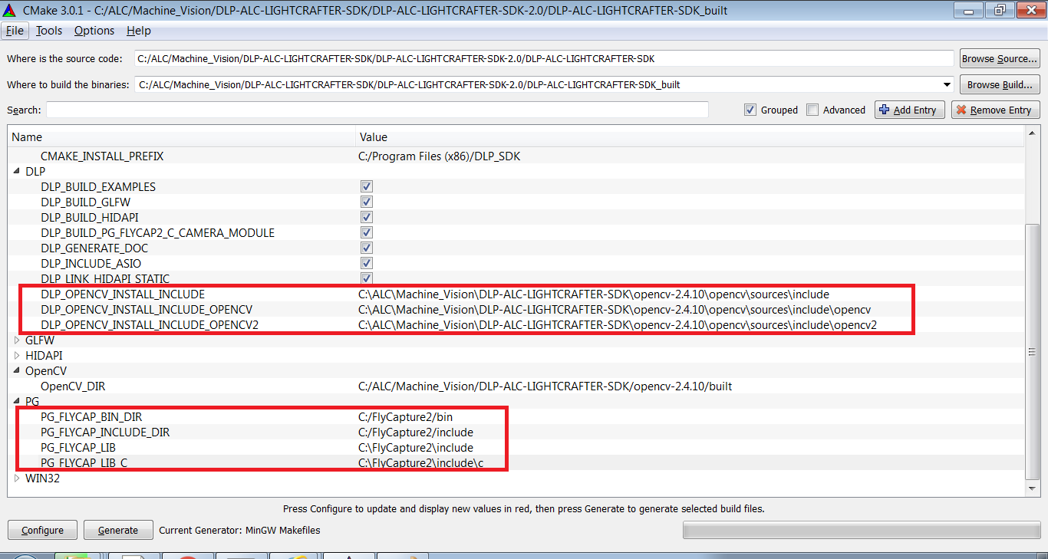The height and width of the screenshot is (559, 1048).
Task: Select the DLP_GENERATE_DOC entry name
Action: pyautogui.click(x=94, y=248)
